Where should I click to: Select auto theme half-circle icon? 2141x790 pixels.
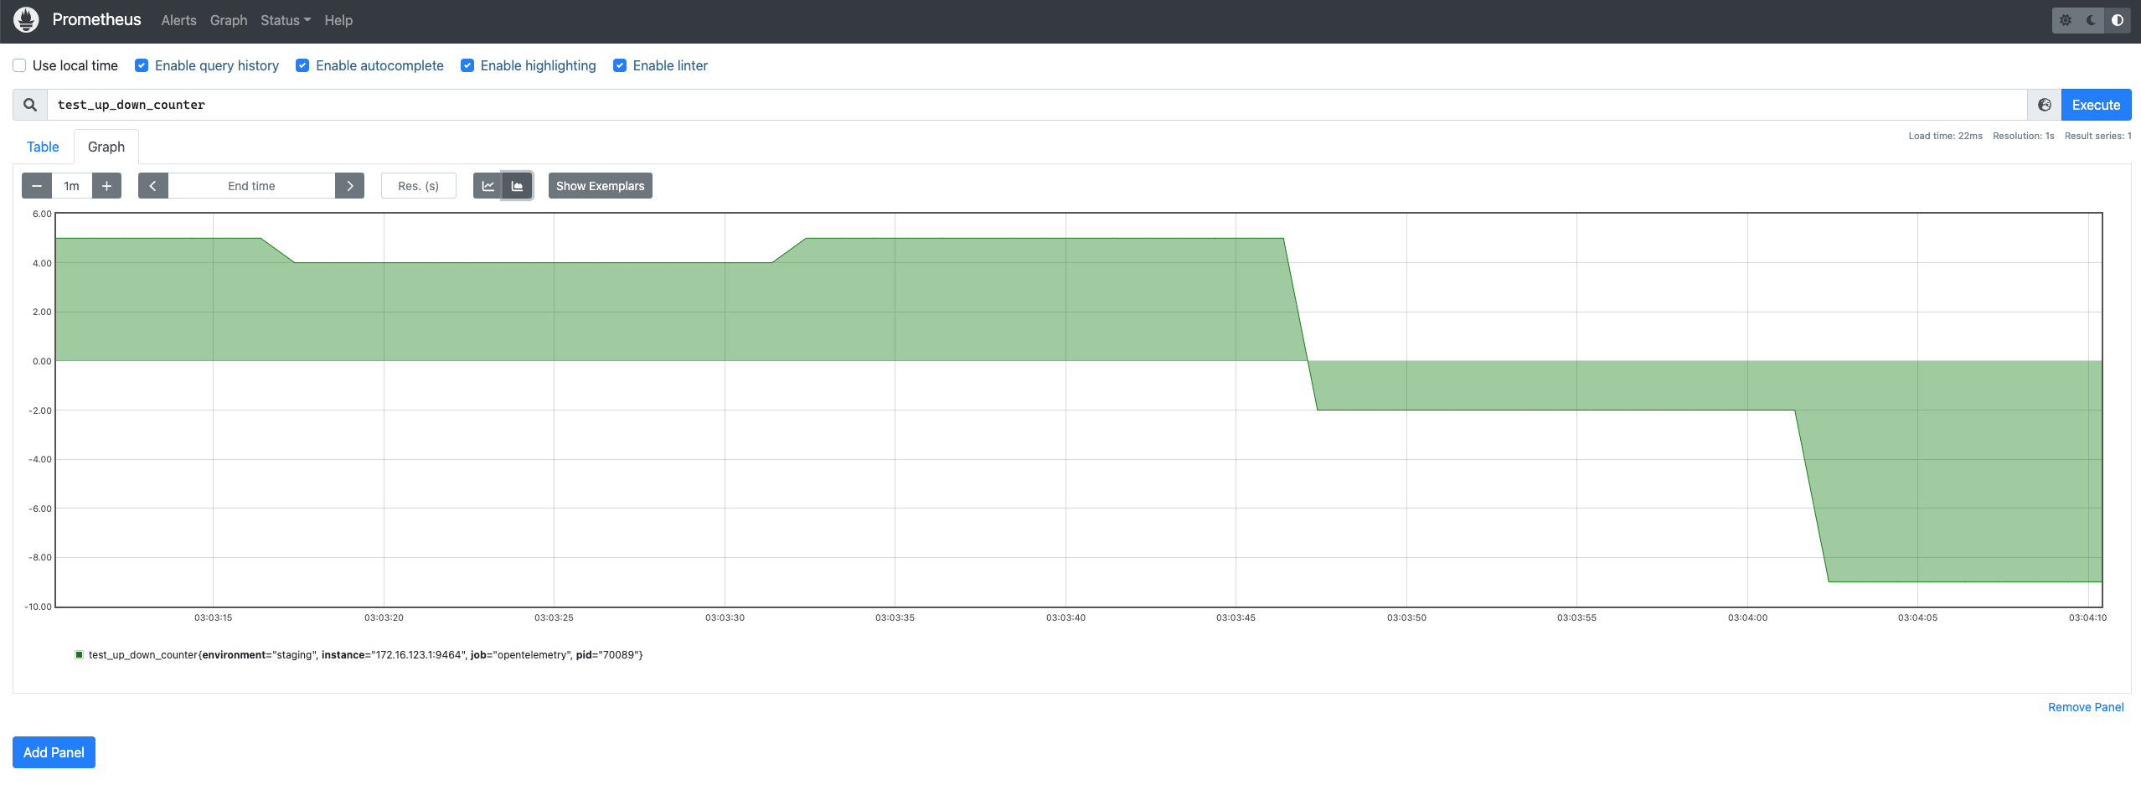[2118, 20]
